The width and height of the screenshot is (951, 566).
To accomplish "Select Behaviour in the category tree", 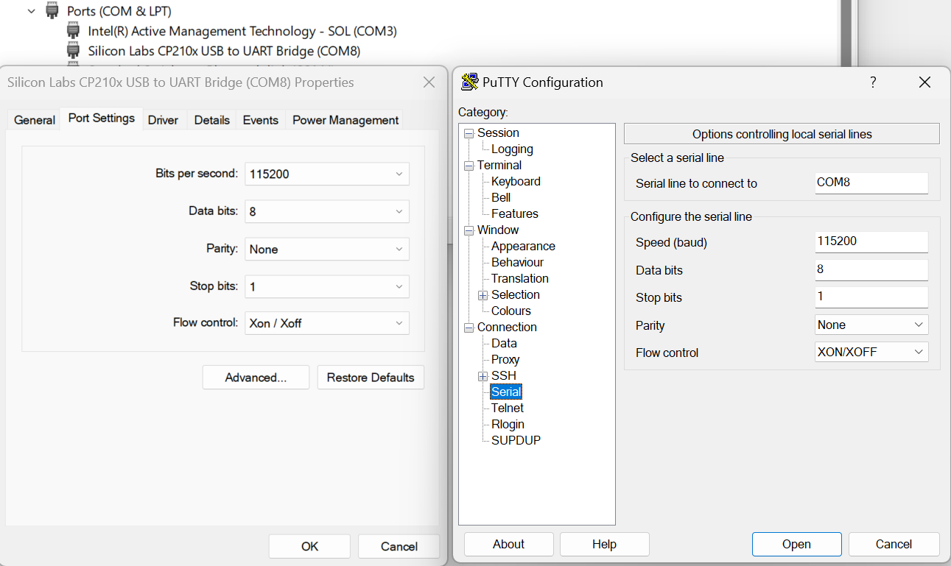I will 517,263.
